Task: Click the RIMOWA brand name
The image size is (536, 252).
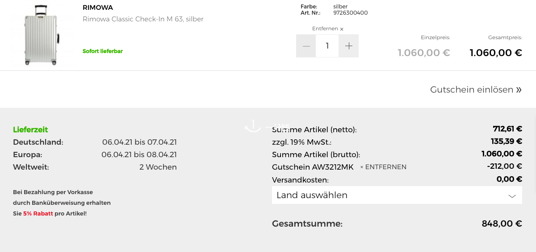Action: [x=98, y=8]
